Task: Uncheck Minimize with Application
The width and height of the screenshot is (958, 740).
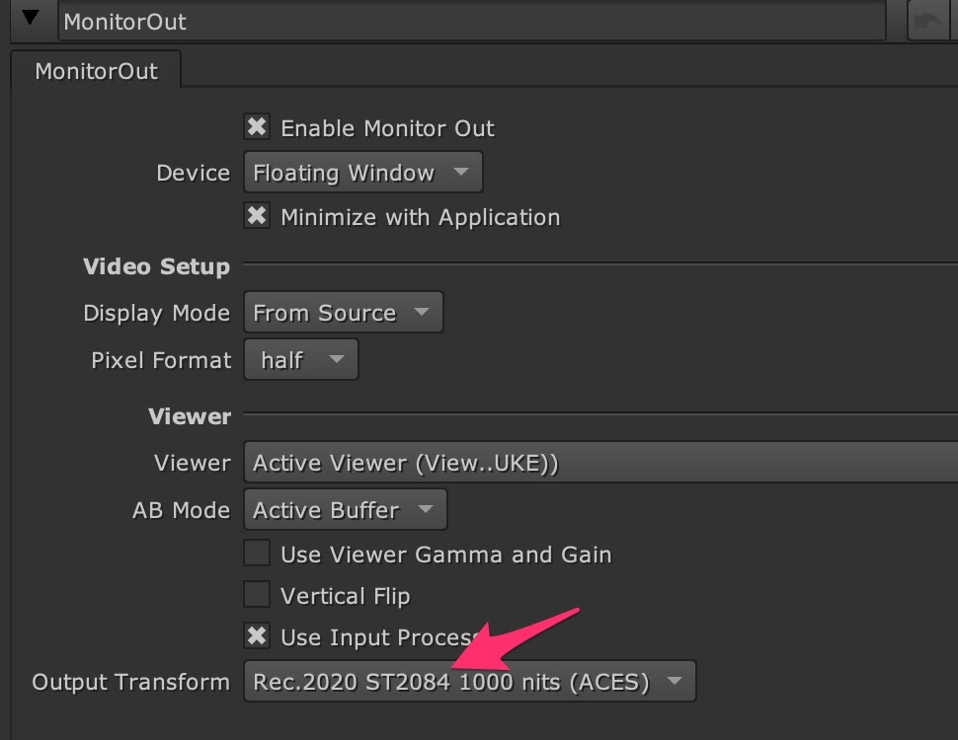Action: click(x=257, y=216)
